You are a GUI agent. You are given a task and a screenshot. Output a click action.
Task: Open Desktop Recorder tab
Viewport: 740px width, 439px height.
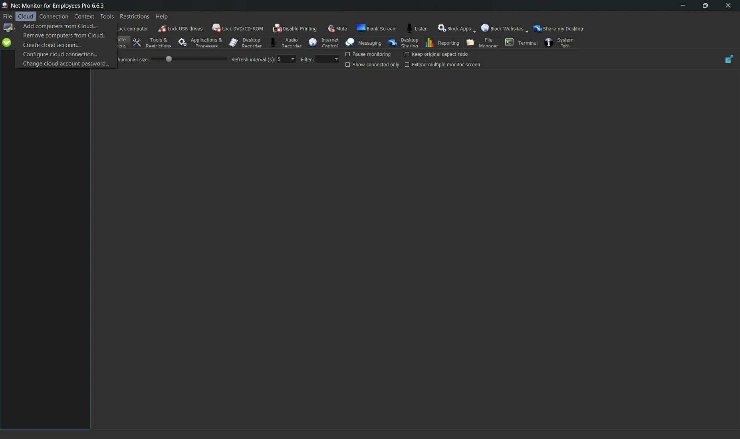(246, 43)
